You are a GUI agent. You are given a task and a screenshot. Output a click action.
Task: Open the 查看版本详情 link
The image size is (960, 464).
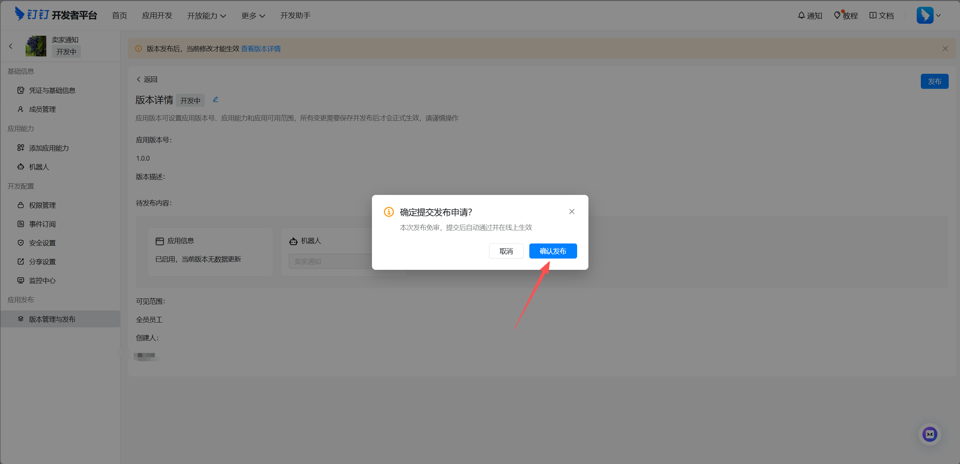tap(261, 49)
